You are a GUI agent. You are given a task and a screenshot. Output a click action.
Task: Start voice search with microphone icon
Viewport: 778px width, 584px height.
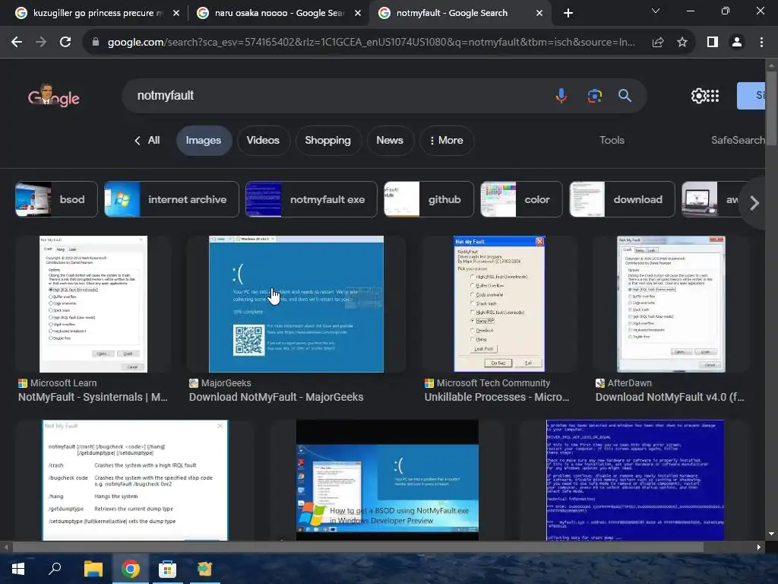561,95
